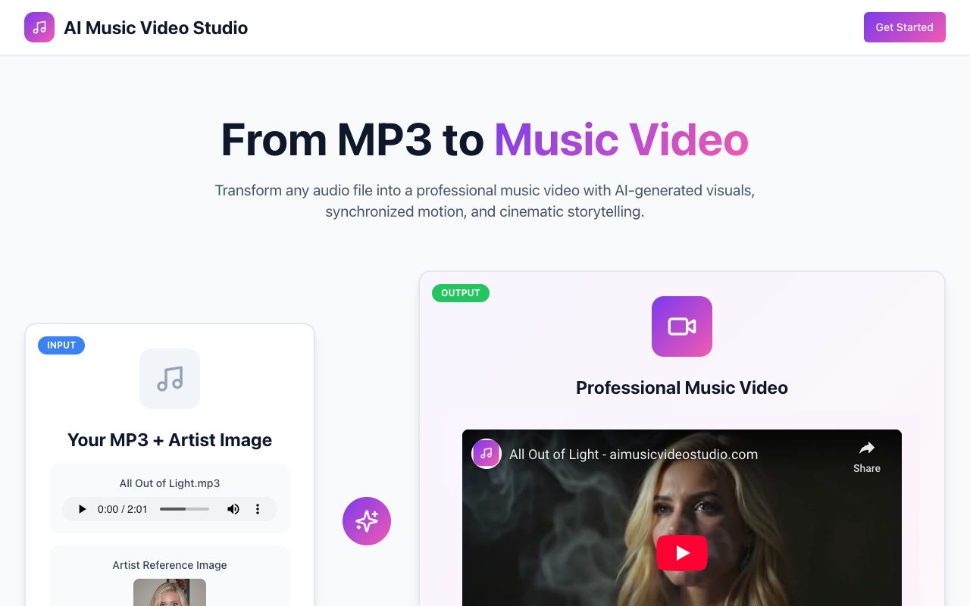Mute audio with the speaker icon
Screen dimensions: 970x606
pos(233,509)
